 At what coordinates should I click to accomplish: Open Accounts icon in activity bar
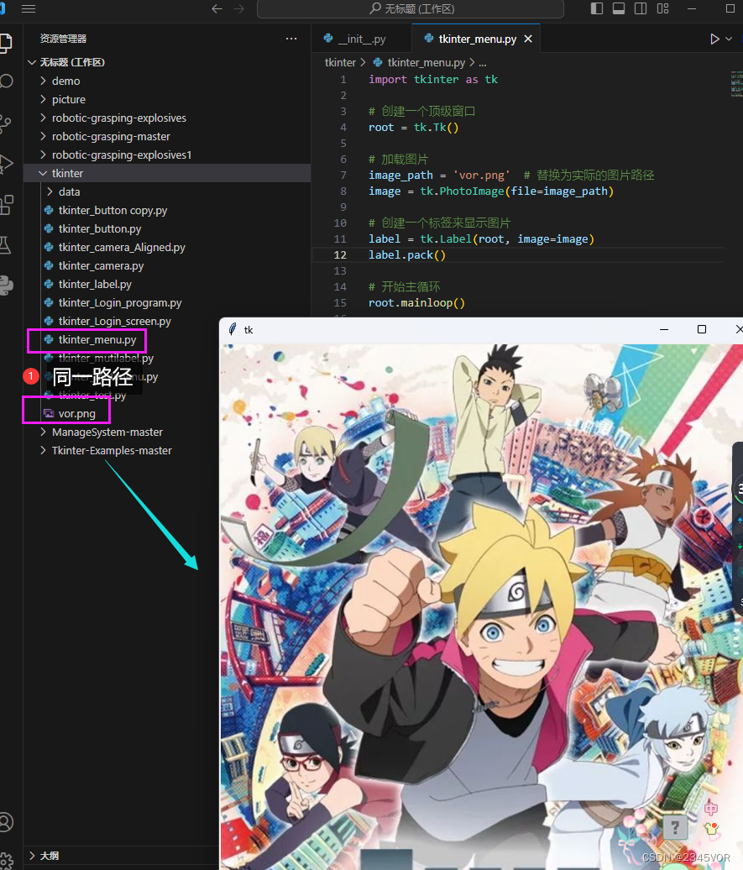(6, 822)
